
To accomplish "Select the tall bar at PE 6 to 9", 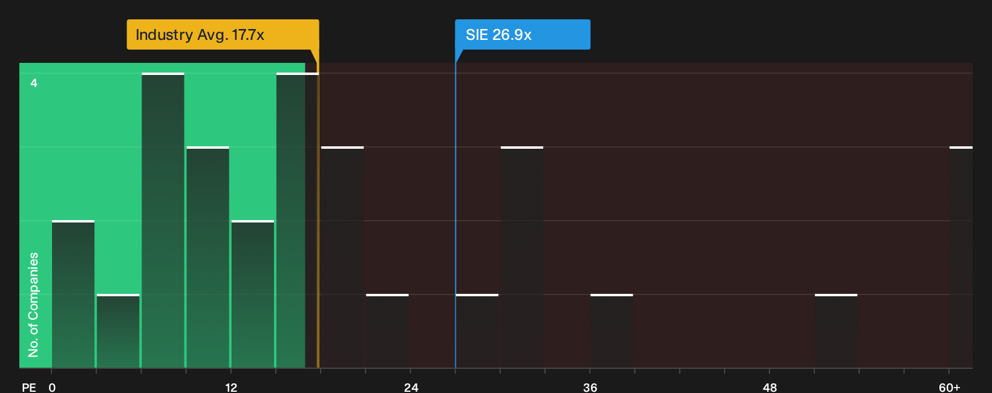I will point(163,221).
